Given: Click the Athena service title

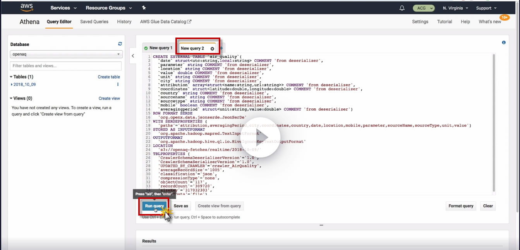Looking at the screenshot, I should 29,22.
